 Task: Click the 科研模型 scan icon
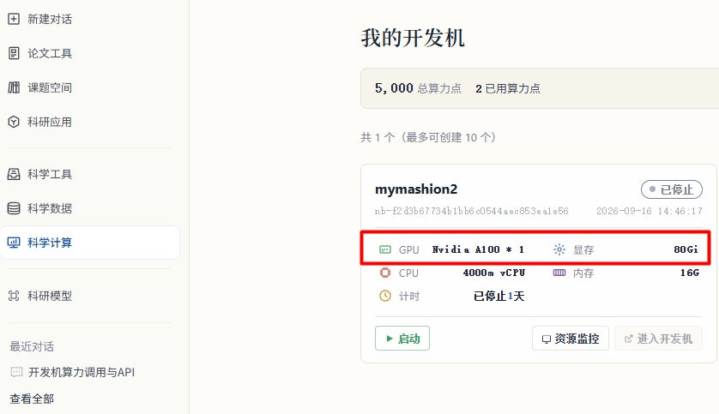14,296
